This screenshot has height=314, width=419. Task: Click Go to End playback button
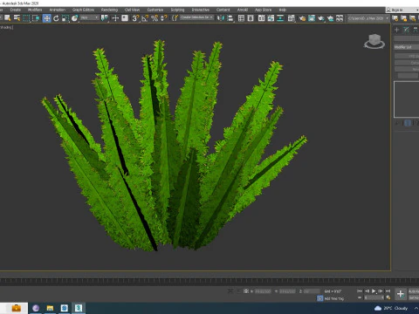pos(388,291)
